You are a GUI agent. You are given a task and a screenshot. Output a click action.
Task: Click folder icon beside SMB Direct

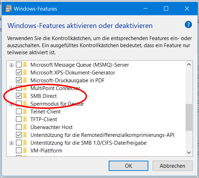tap(25, 96)
